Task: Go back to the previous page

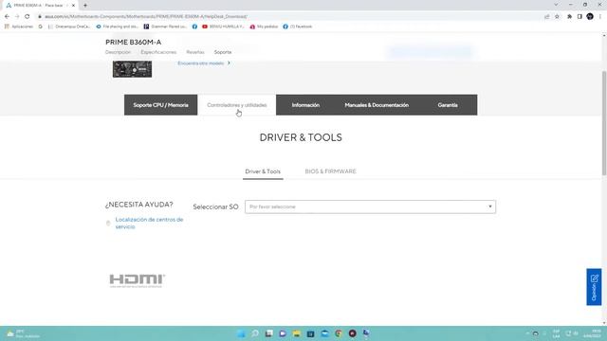Action: coord(7,17)
